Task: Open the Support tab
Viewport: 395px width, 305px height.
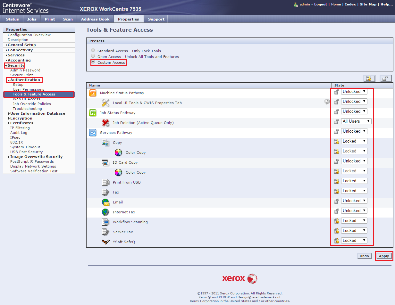Action: coord(156,19)
